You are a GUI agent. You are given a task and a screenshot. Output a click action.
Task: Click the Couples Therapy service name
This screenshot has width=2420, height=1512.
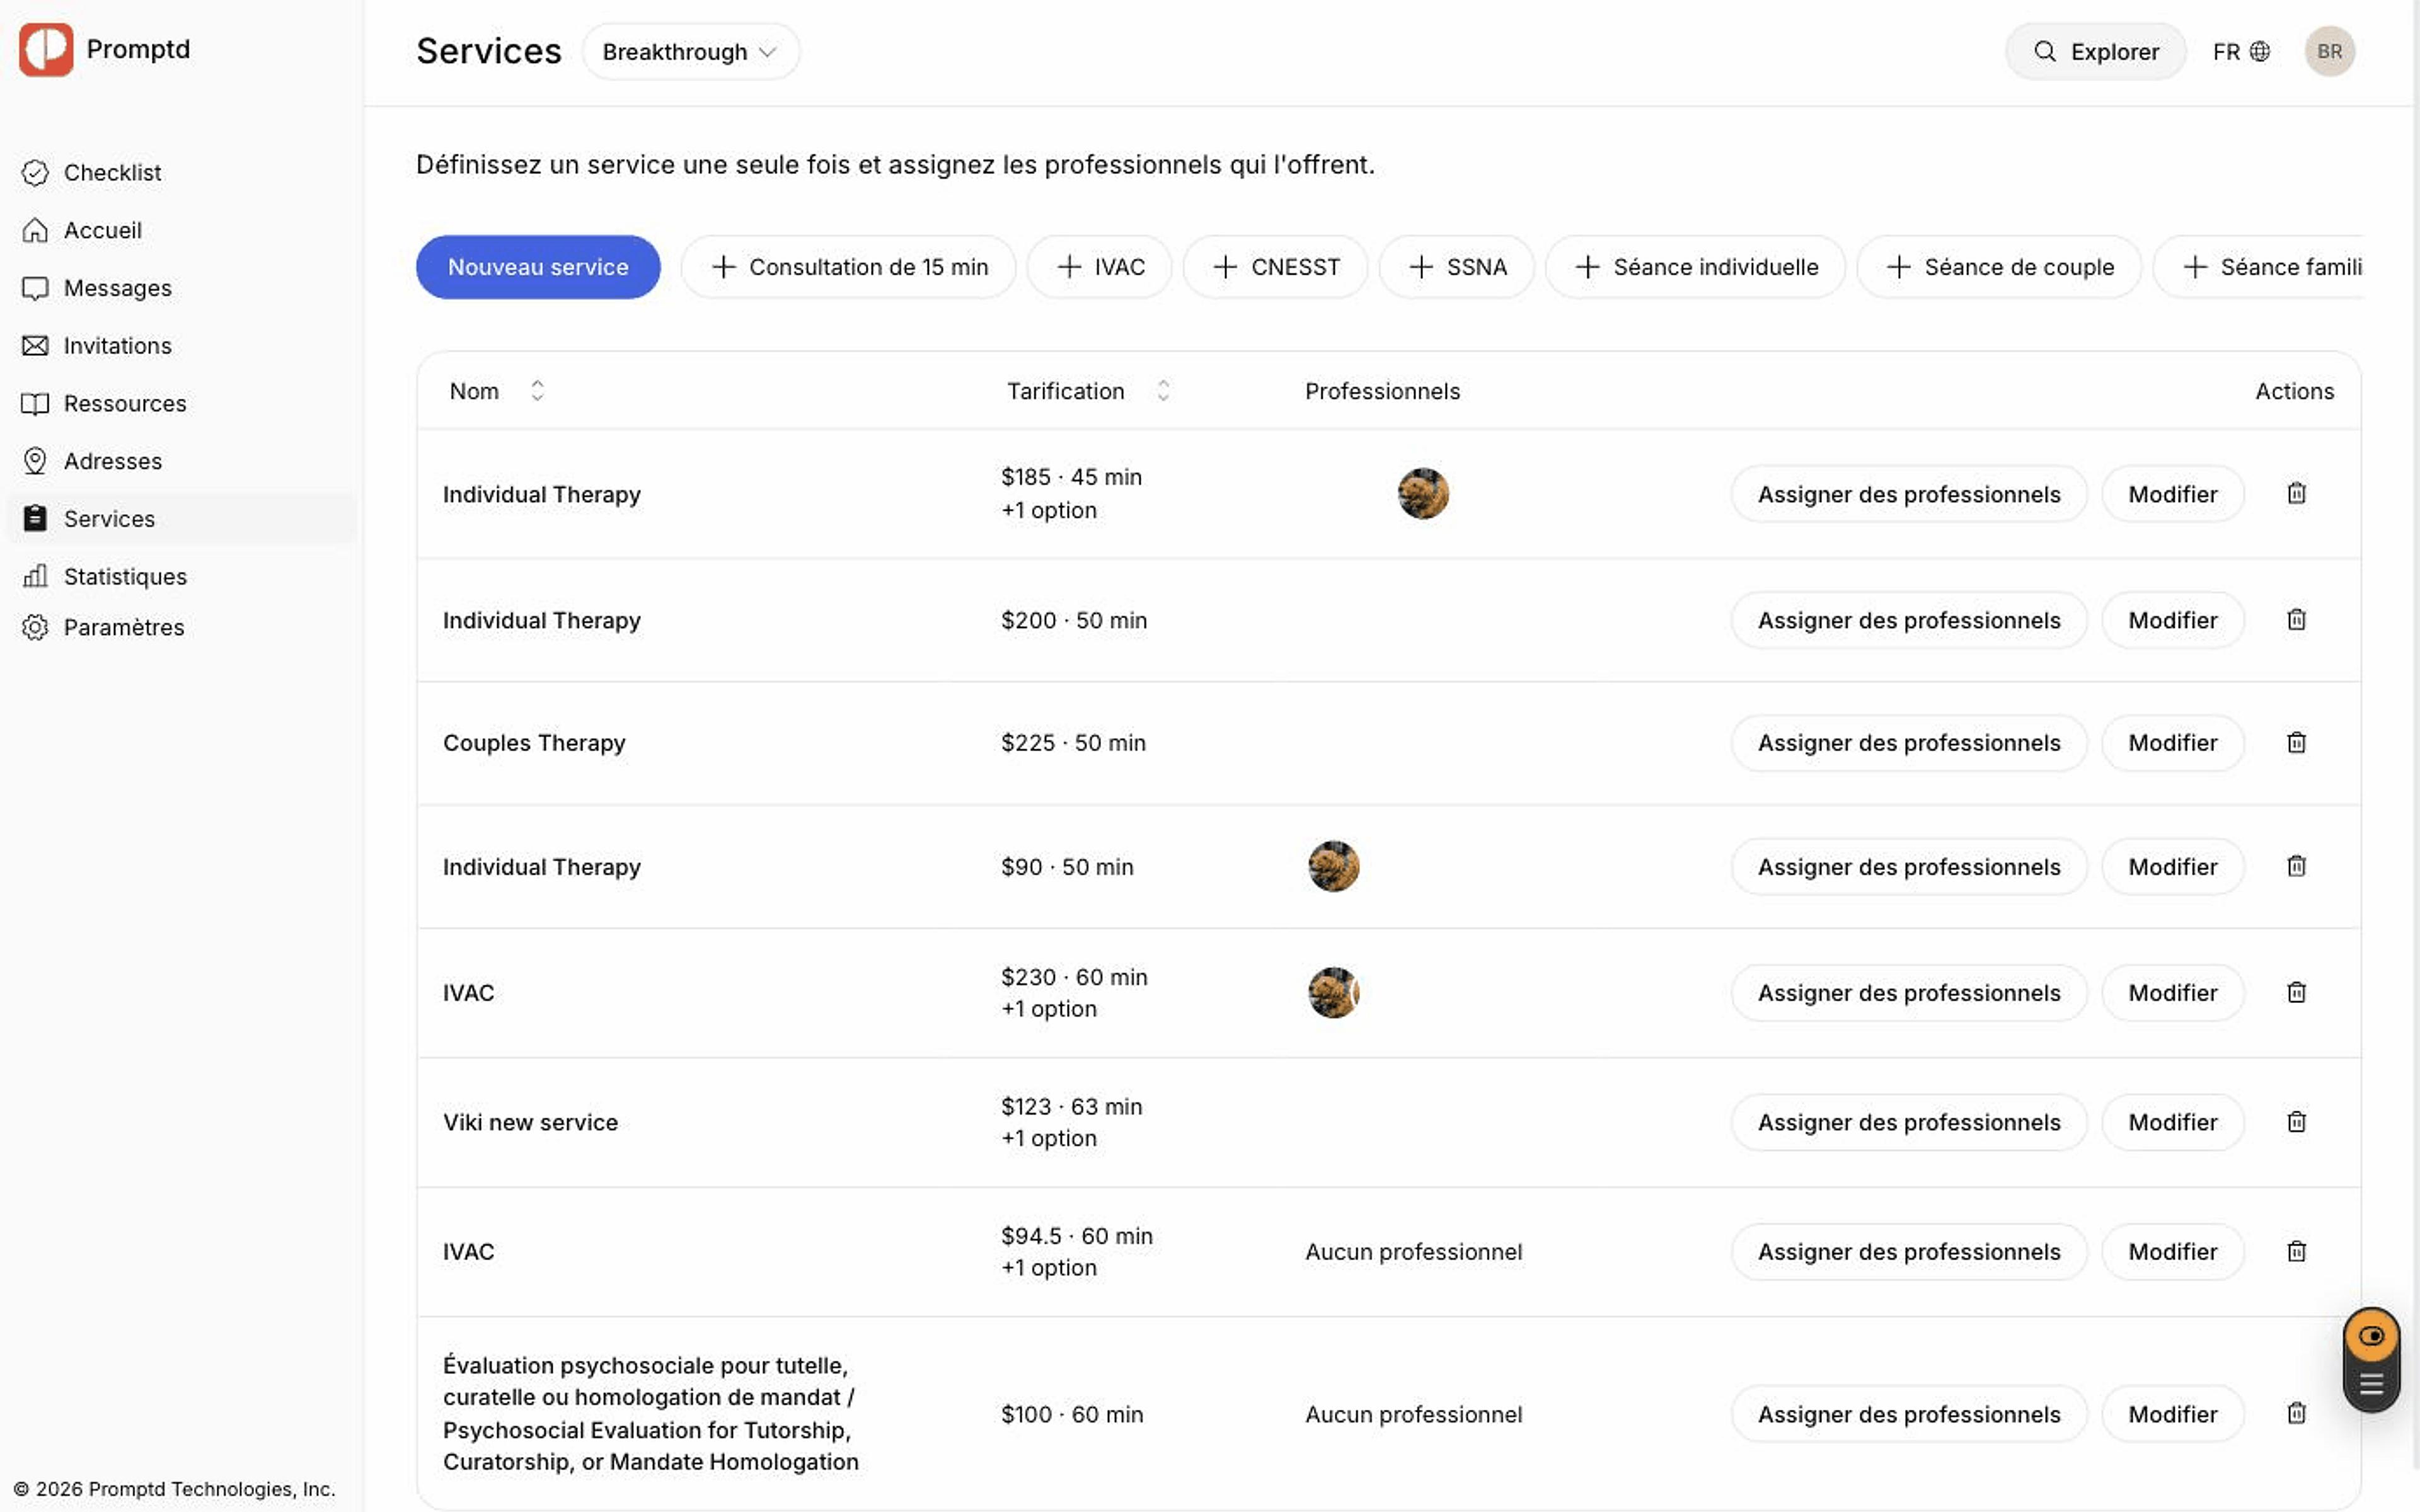pos(534,743)
